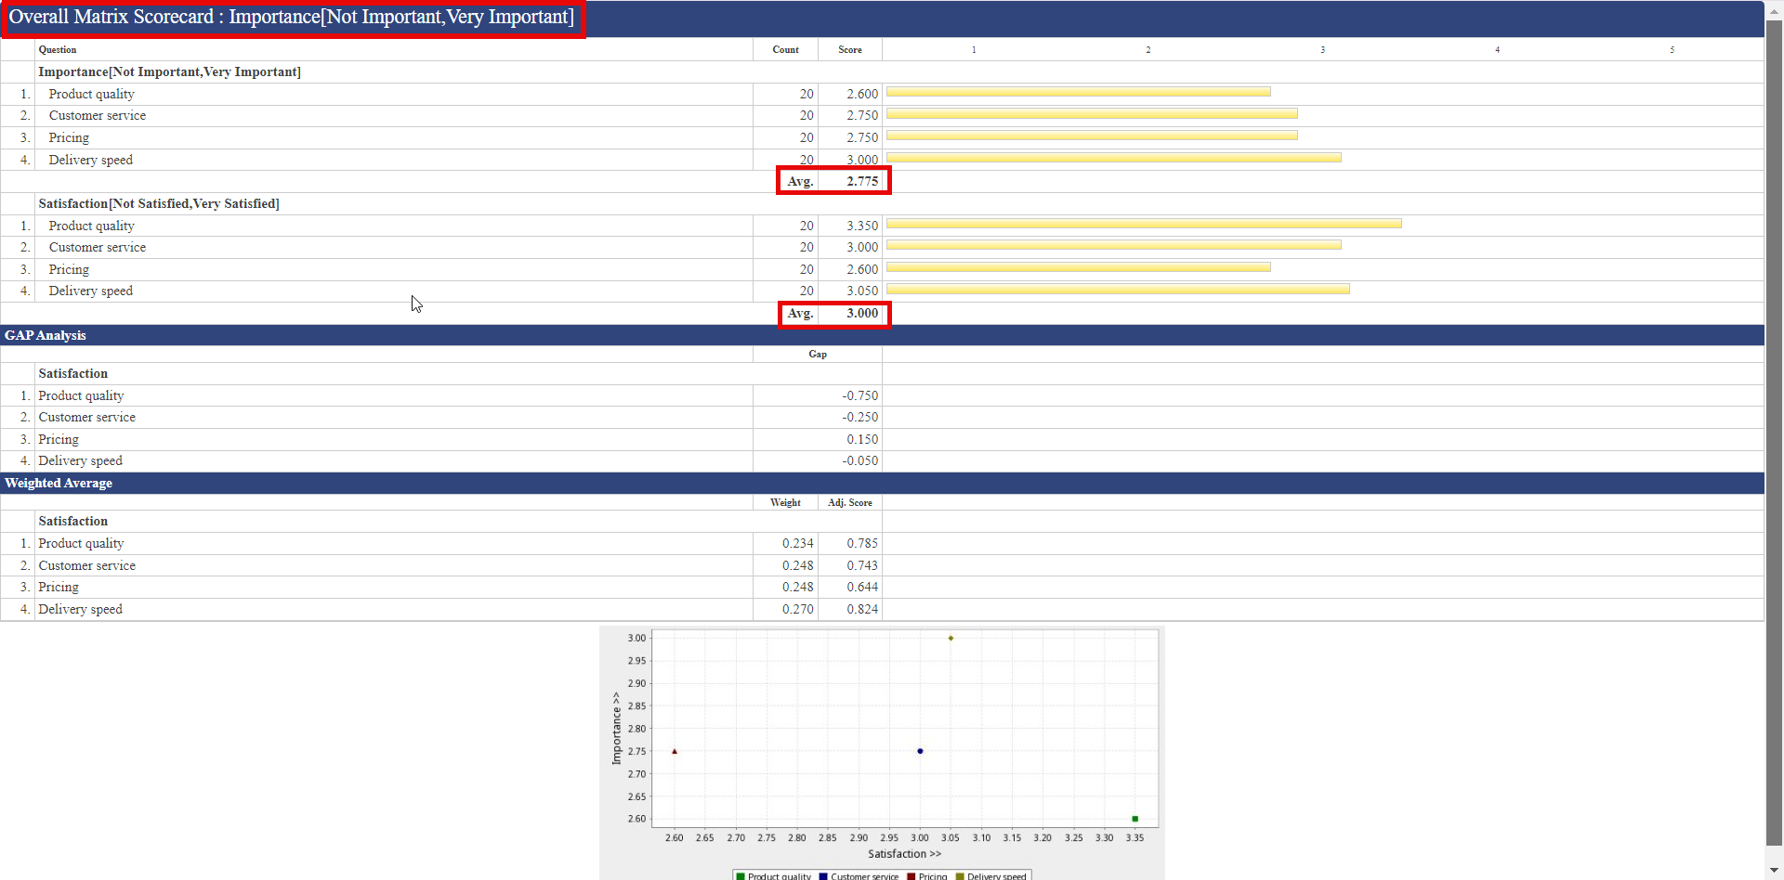Click the Weighted Average section header
This screenshot has height=880, width=1784.
click(x=59, y=483)
